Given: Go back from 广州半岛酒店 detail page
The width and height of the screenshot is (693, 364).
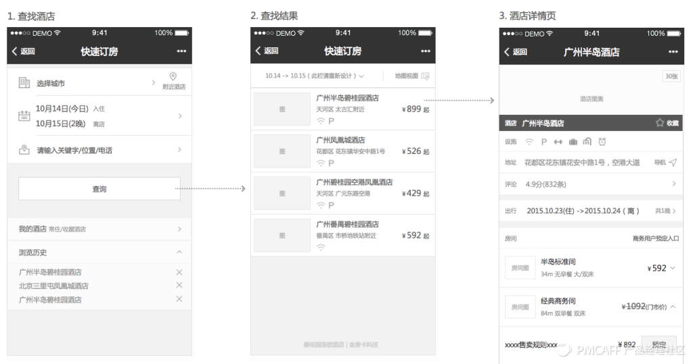Looking at the screenshot, I should [515, 51].
